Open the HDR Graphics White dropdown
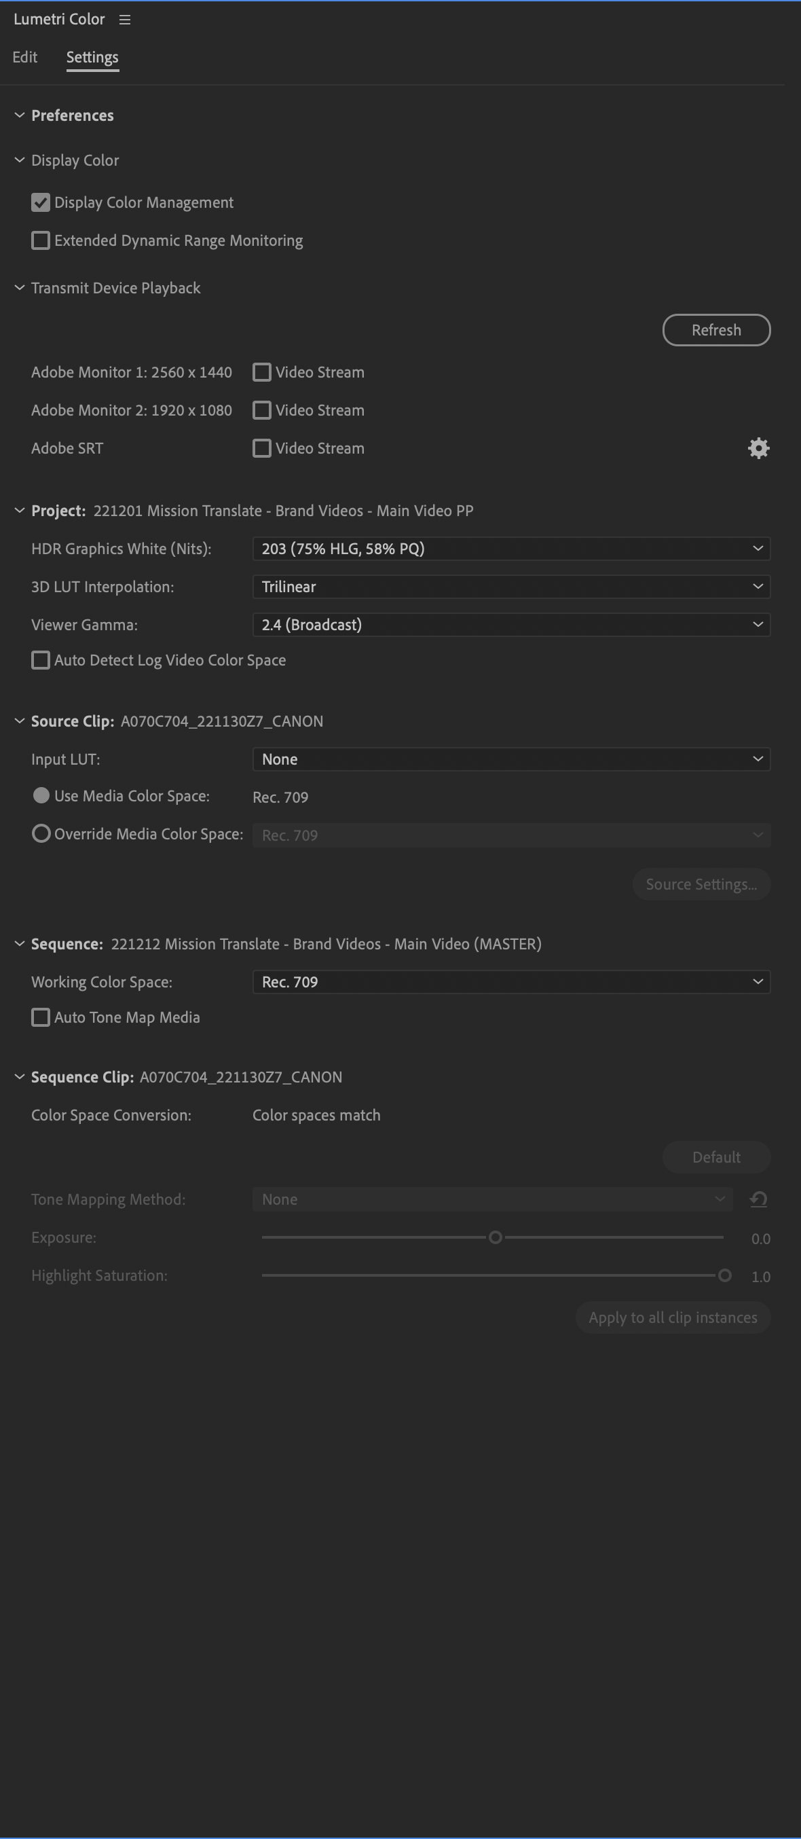The width and height of the screenshot is (801, 1839). pyautogui.click(x=511, y=548)
